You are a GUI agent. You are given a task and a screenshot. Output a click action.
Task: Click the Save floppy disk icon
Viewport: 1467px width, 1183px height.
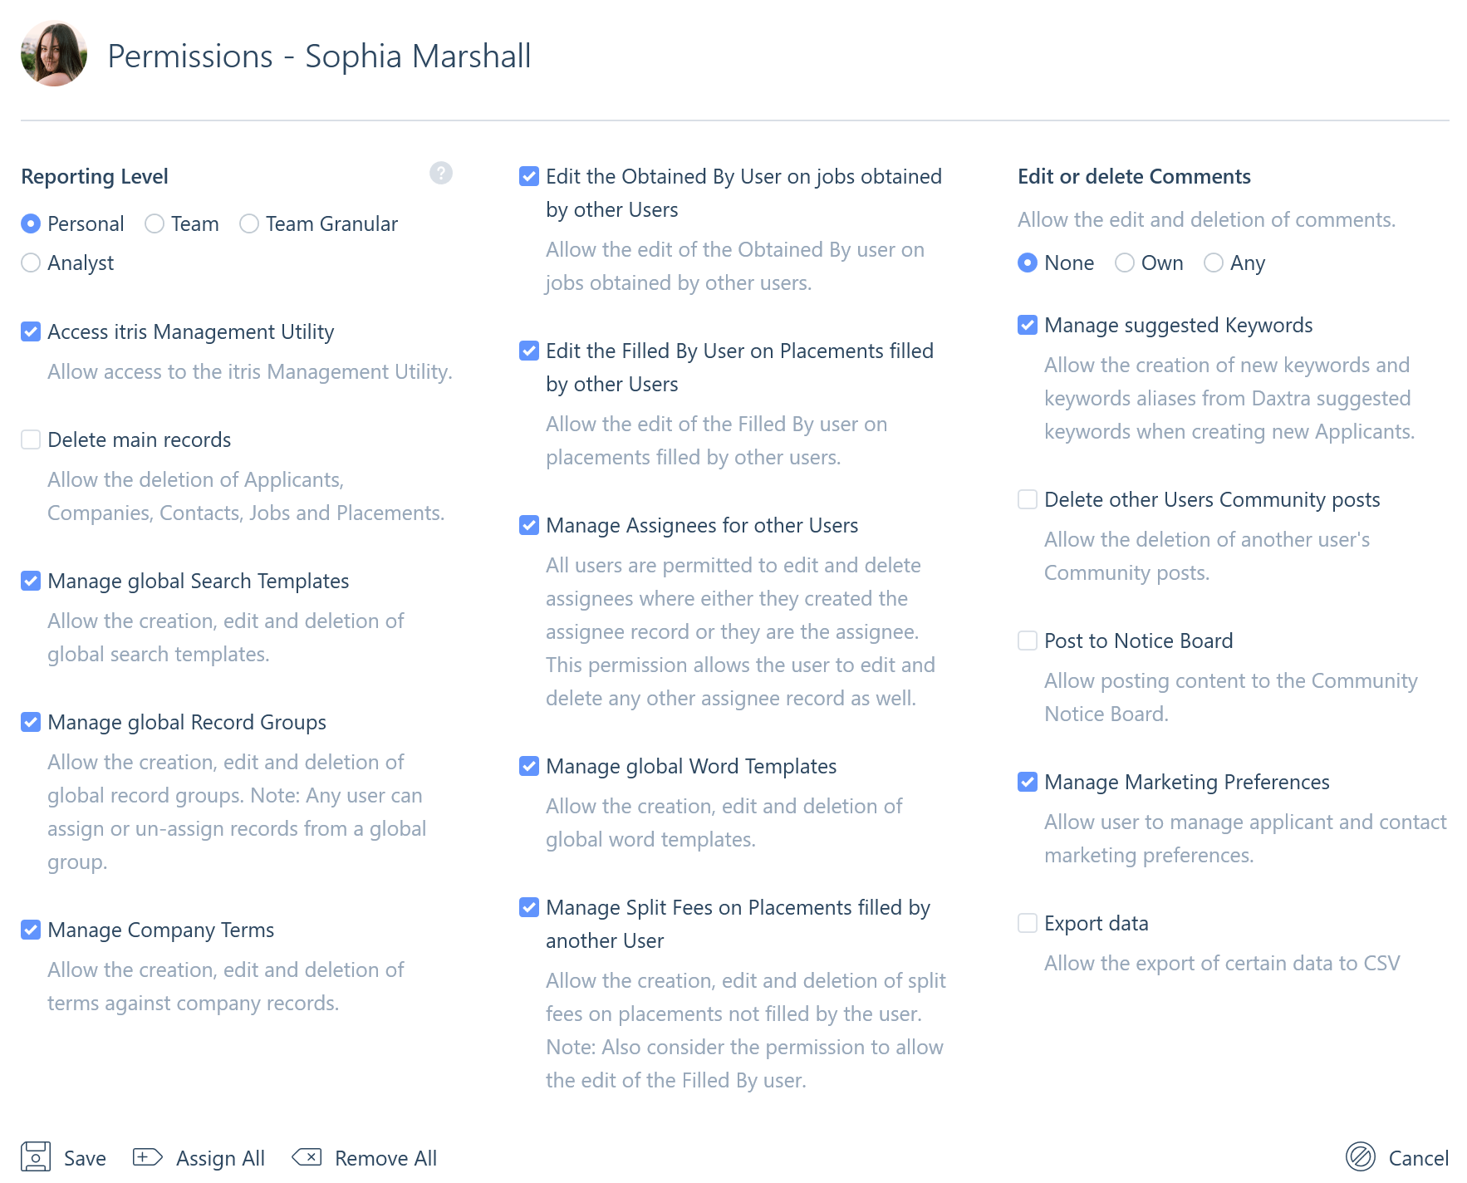tap(36, 1156)
